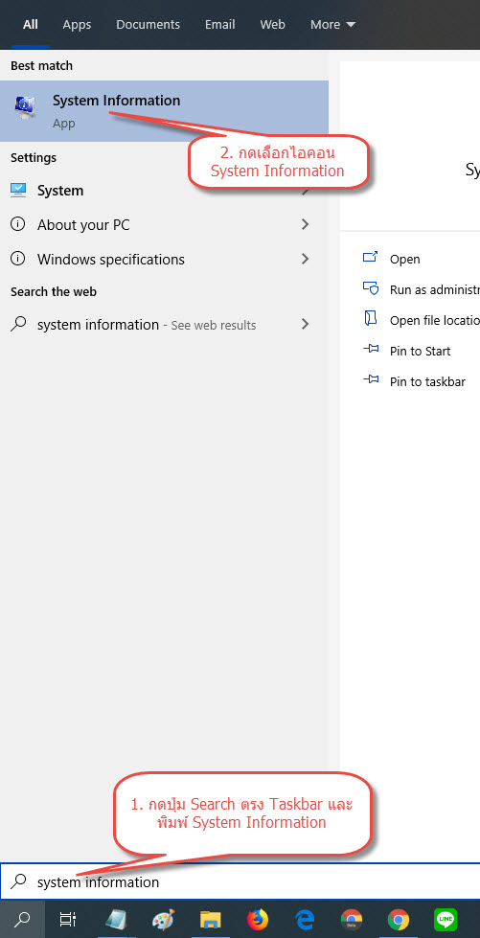Viewport: 480px width, 938px height.
Task: Click the System settings monitor icon
Action: click(x=18, y=191)
